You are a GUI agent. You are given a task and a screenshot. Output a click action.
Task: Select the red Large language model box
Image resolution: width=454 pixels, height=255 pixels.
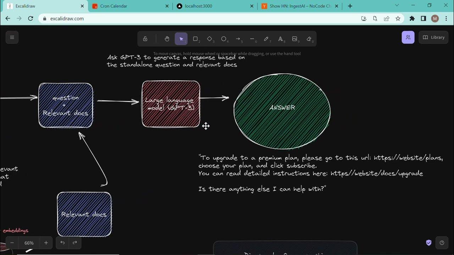click(171, 104)
